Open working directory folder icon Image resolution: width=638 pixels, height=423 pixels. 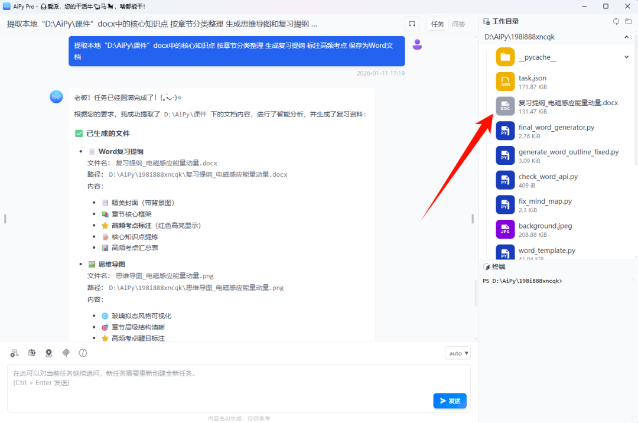pyautogui.click(x=629, y=21)
